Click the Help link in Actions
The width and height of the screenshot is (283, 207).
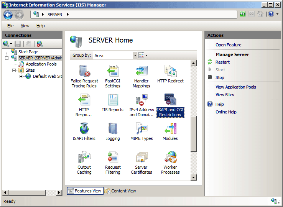point(219,104)
